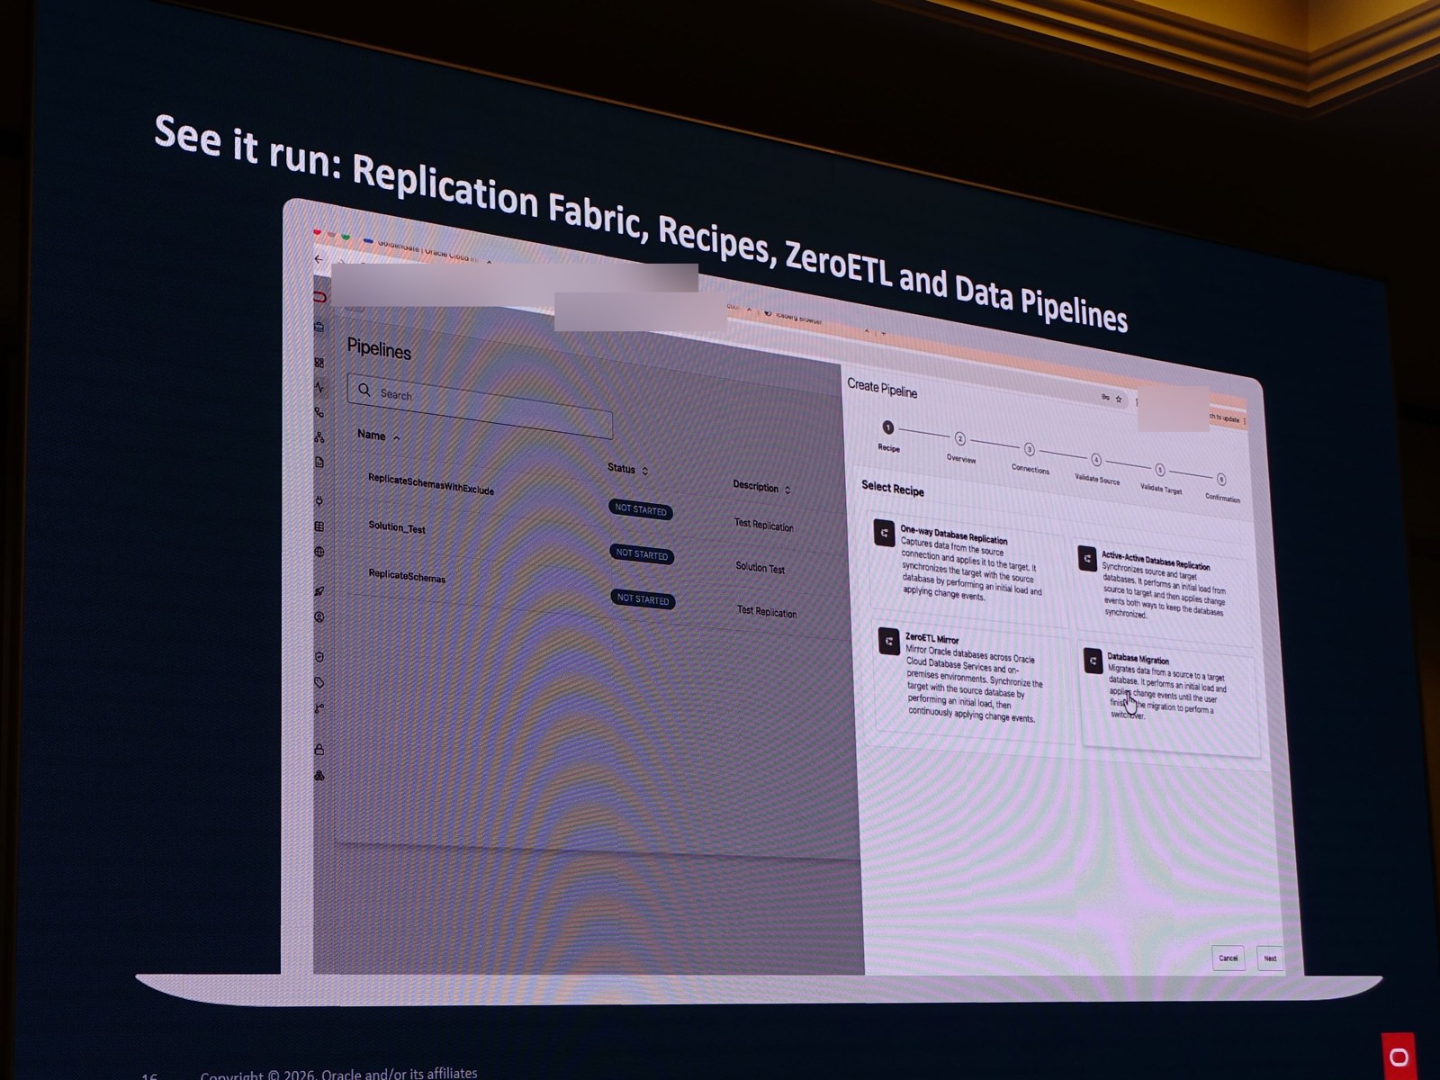Image resolution: width=1440 pixels, height=1080 pixels.
Task: Click the NOT STARTED badge for Solution_Test
Action: pyautogui.click(x=642, y=554)
